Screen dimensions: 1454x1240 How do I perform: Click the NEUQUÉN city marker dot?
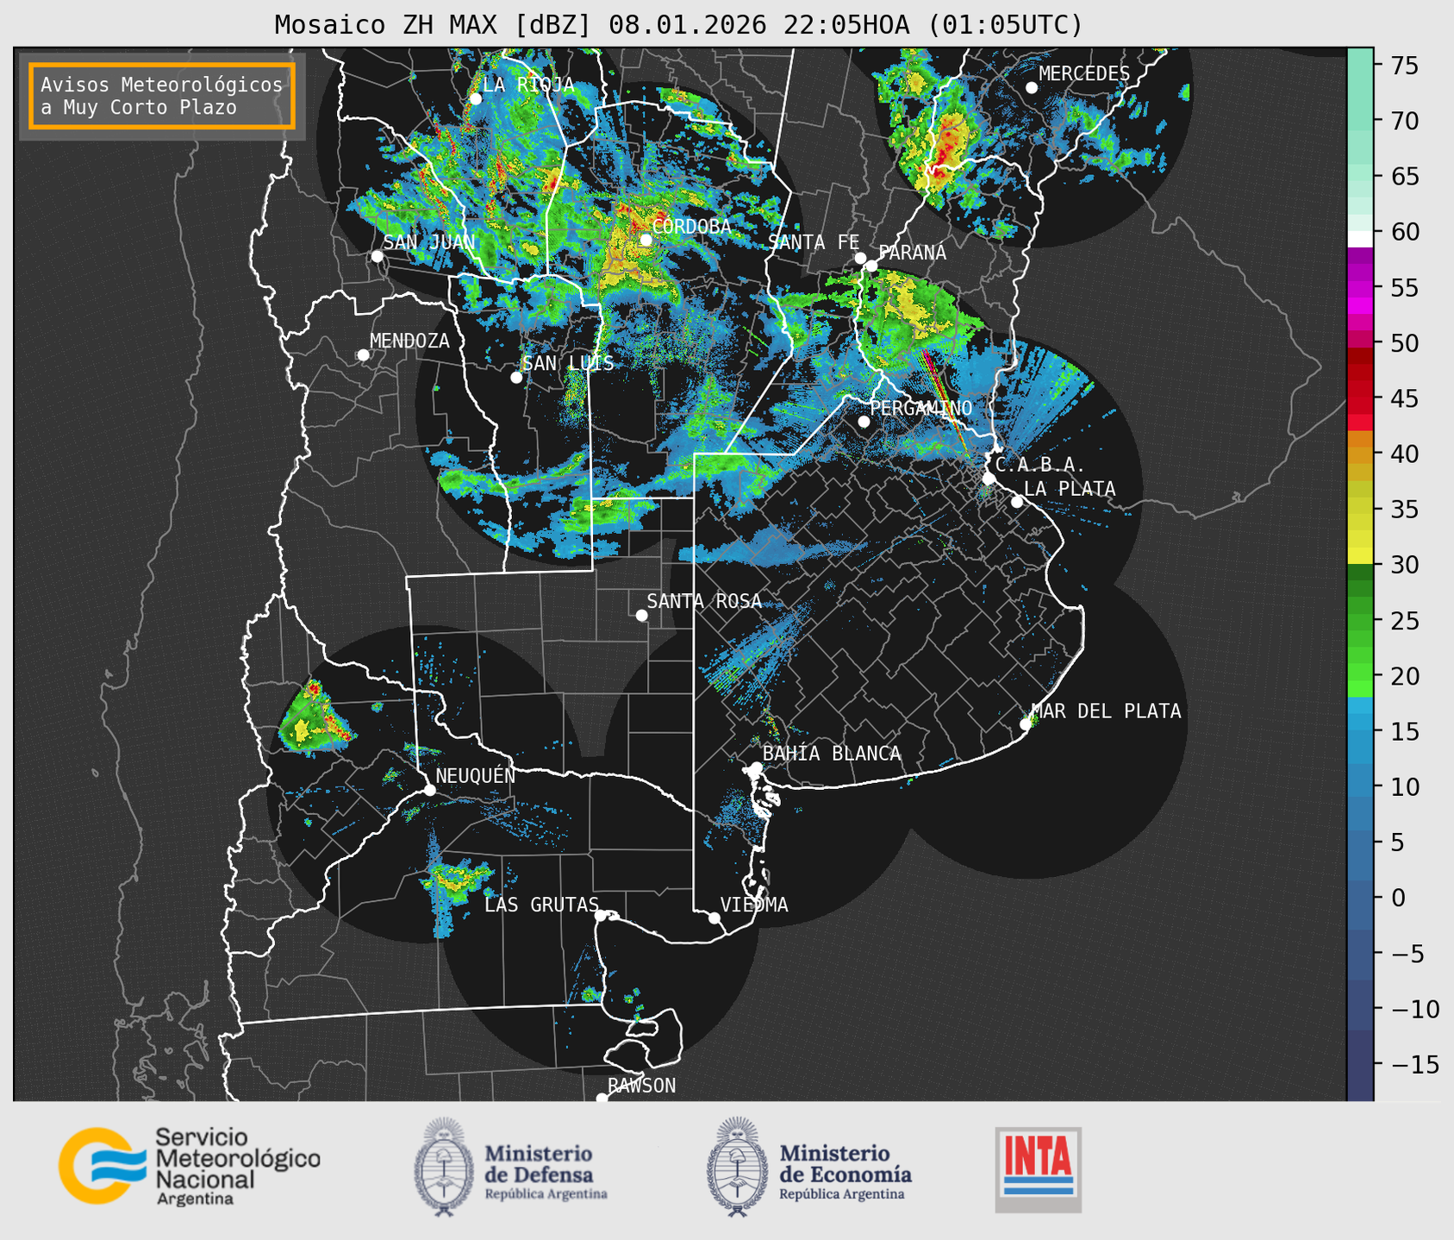(x=429, y=790)
